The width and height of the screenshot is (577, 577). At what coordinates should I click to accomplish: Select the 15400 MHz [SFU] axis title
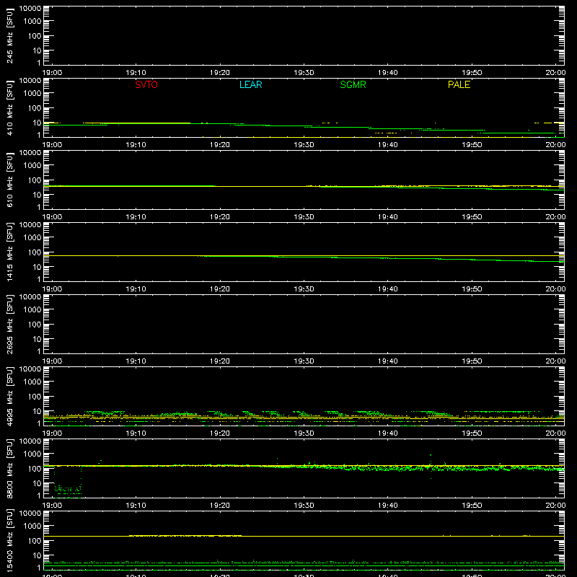(x=10, y=540)
